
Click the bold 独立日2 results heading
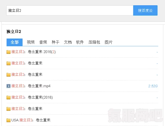click(x=14, y=32)
